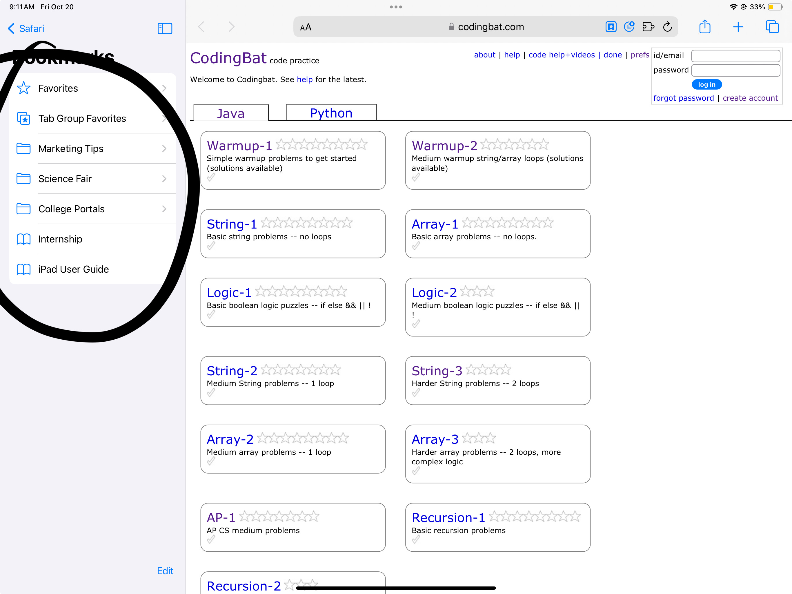The width and height of the screenshot is (792, 594).
Task: Go back with the browser back arrow
Action: [x=201, y=26]
